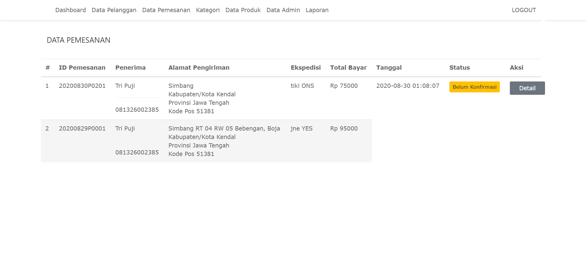Image resolution: width=586 pixels, height=255 pixels.
Task: View the Laporan page
Action: point(317,10)
